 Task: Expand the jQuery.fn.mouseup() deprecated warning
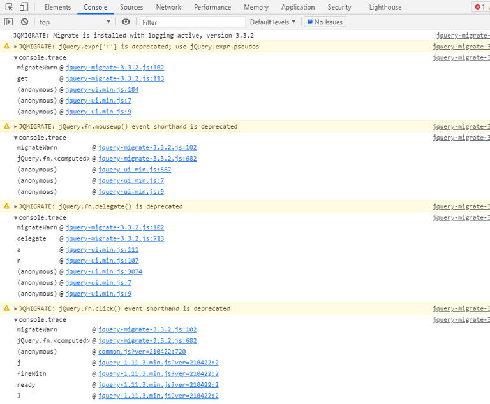(15, 126)
